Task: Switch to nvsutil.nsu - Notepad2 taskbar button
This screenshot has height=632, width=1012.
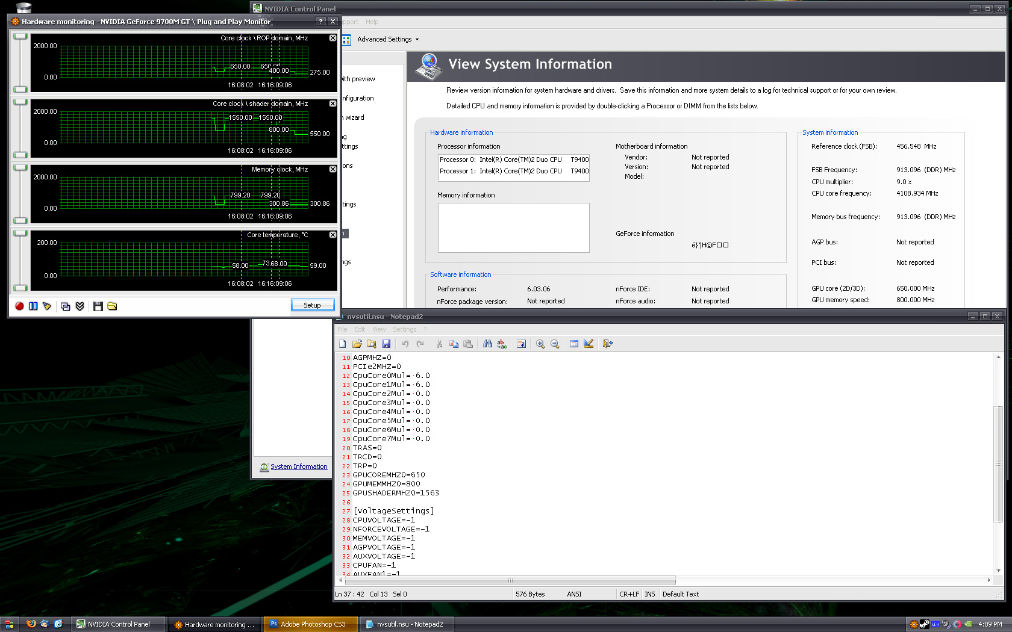Action: pos(408,624)
